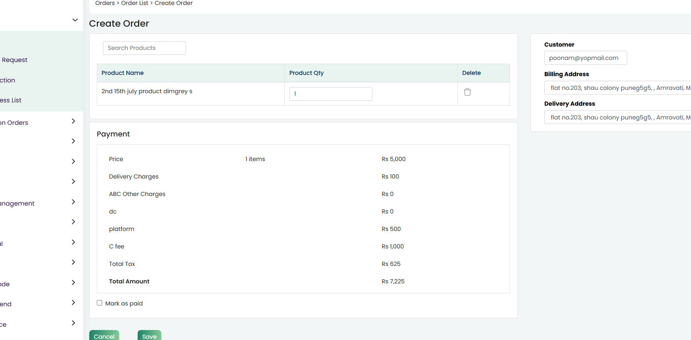Collapse the sidebar section with the down chevron

(x=75, y=20)
